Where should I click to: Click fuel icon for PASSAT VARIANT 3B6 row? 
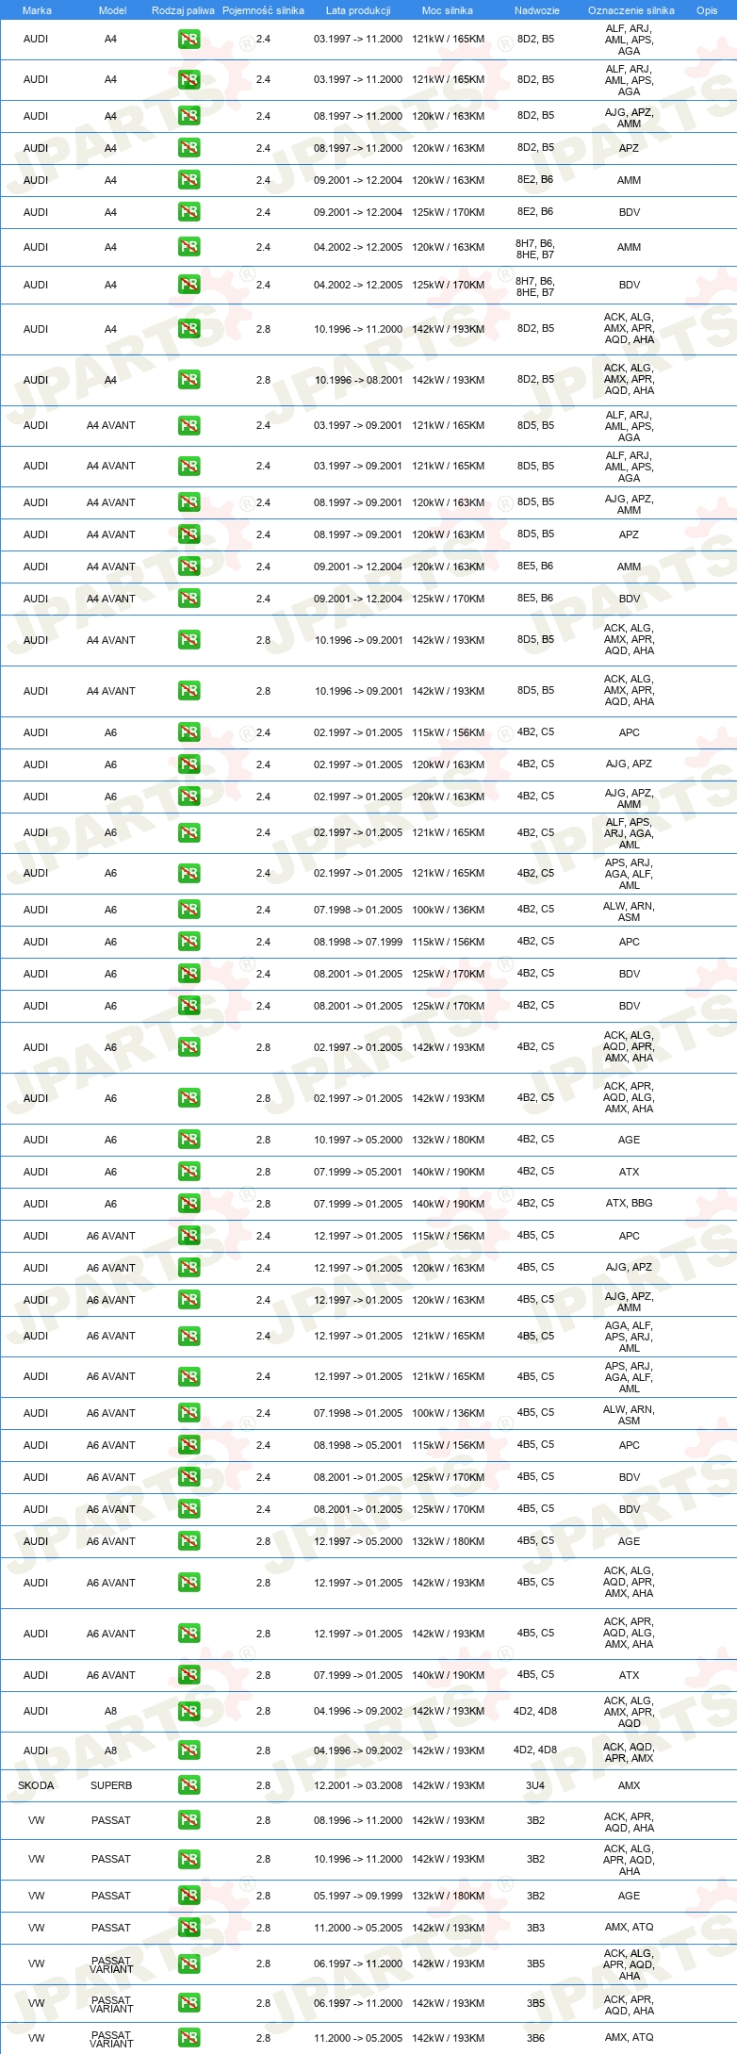(189, 2038)
